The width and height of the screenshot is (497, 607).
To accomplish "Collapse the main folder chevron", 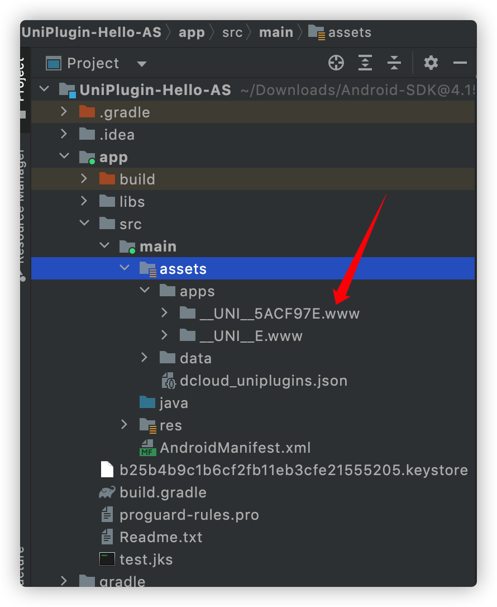I will tap(104, 245).
